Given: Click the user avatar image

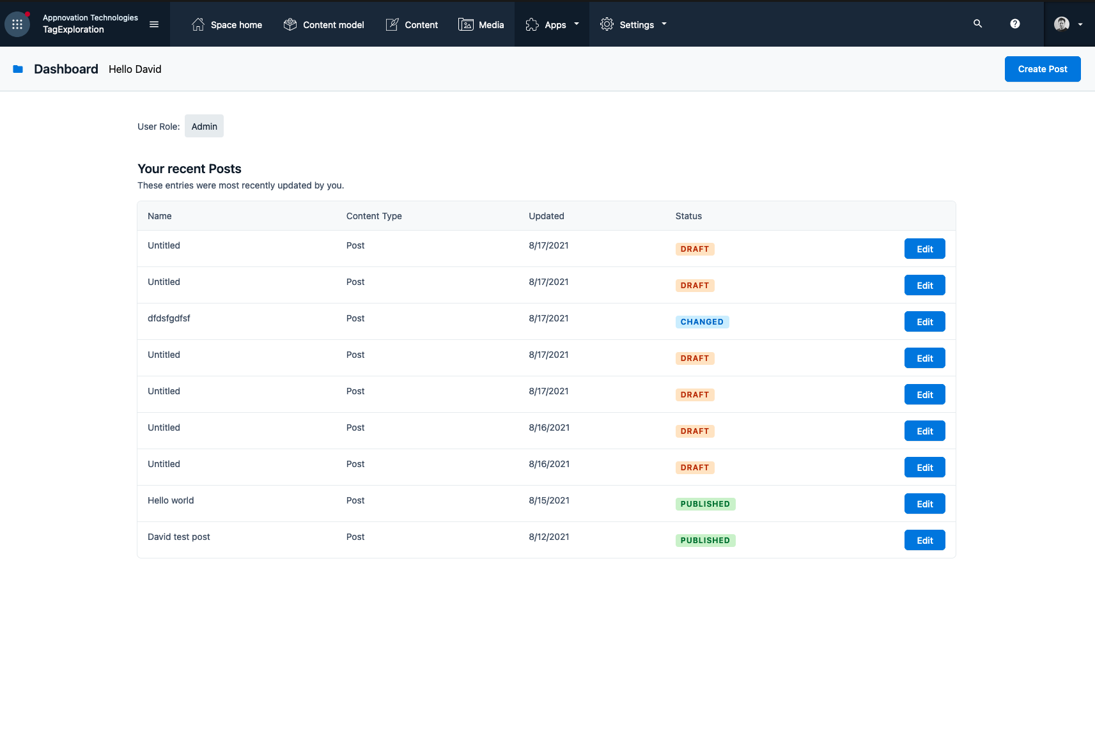Looking at the screenshot, I should click(x=1061, y=24).
